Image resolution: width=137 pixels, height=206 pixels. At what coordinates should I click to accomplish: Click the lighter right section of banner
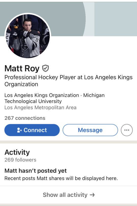point(116,19)
